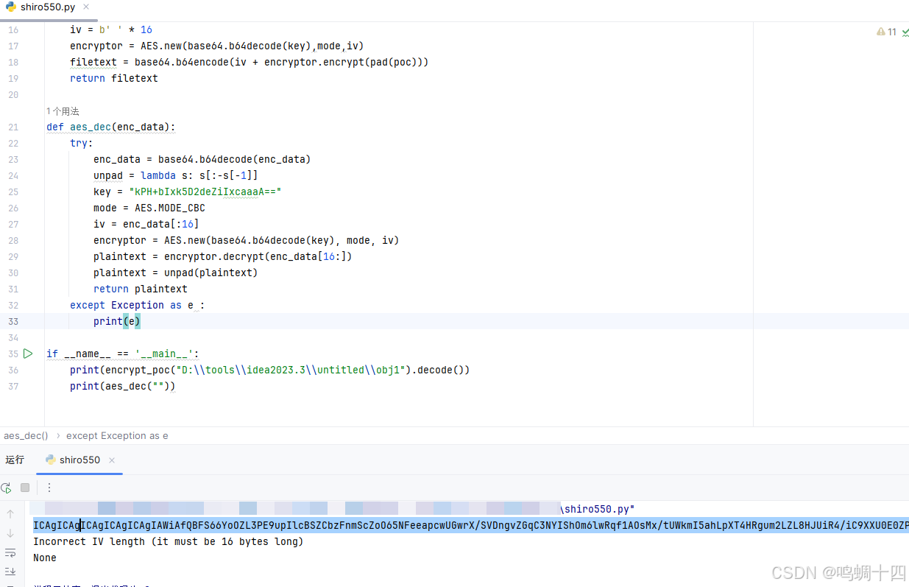Click the shiro550.py" path in console output
Viewport: 909px width, 587px height.
click(x=597, y=509)
